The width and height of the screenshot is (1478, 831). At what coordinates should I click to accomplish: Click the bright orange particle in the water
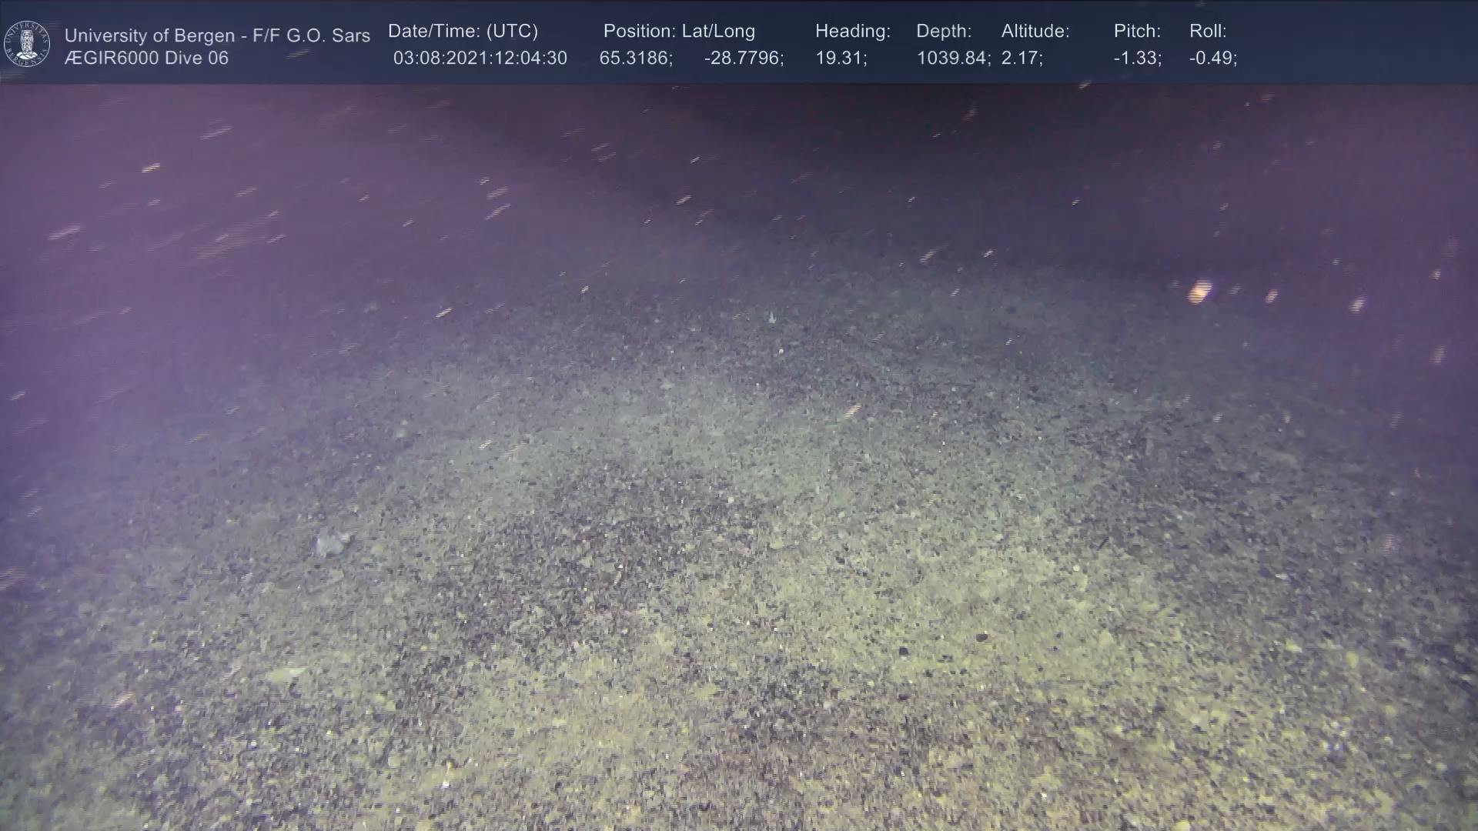click(1199, 292)
